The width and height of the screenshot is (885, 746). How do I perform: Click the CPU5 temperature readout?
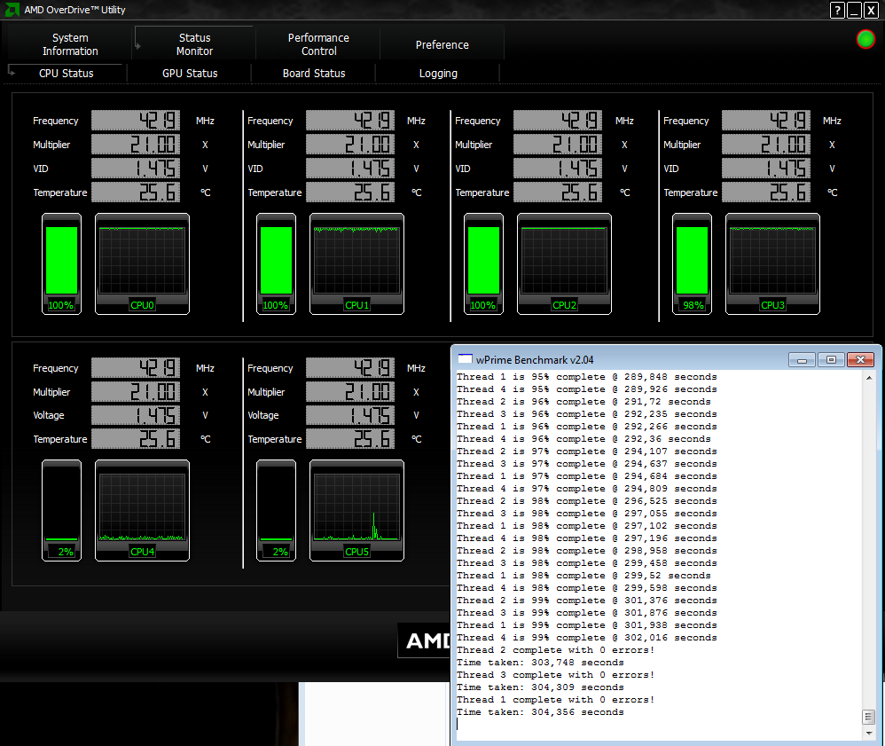coord(350,439)
